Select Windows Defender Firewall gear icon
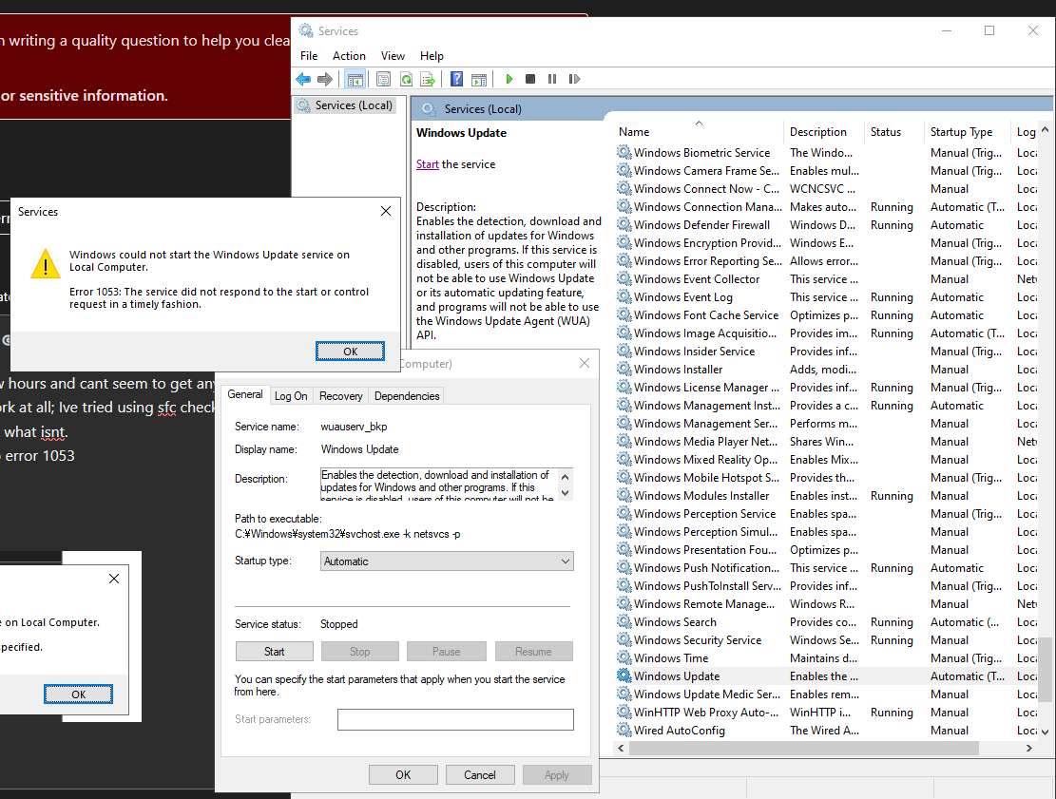This screenshot has width=1056, height=799. pyautogui.click(x=624, y=224)
